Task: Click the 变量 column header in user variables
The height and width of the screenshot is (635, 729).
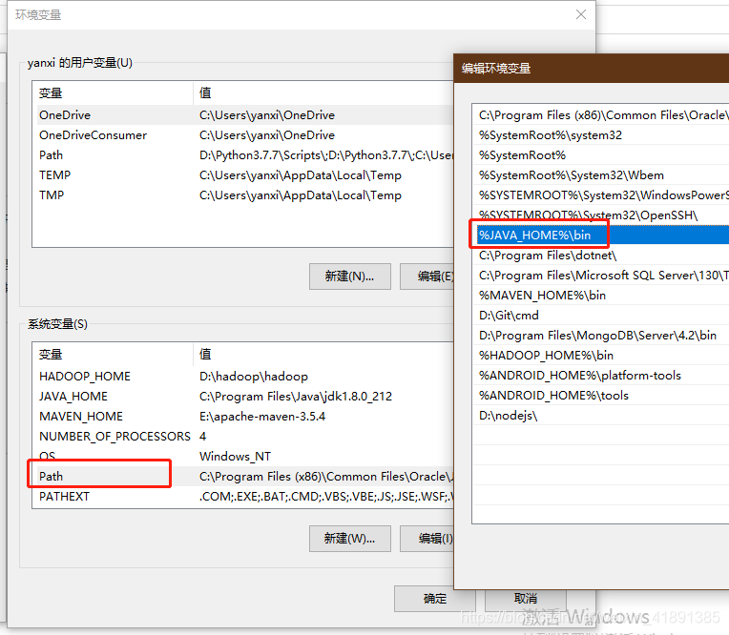Action: [113, 93]
